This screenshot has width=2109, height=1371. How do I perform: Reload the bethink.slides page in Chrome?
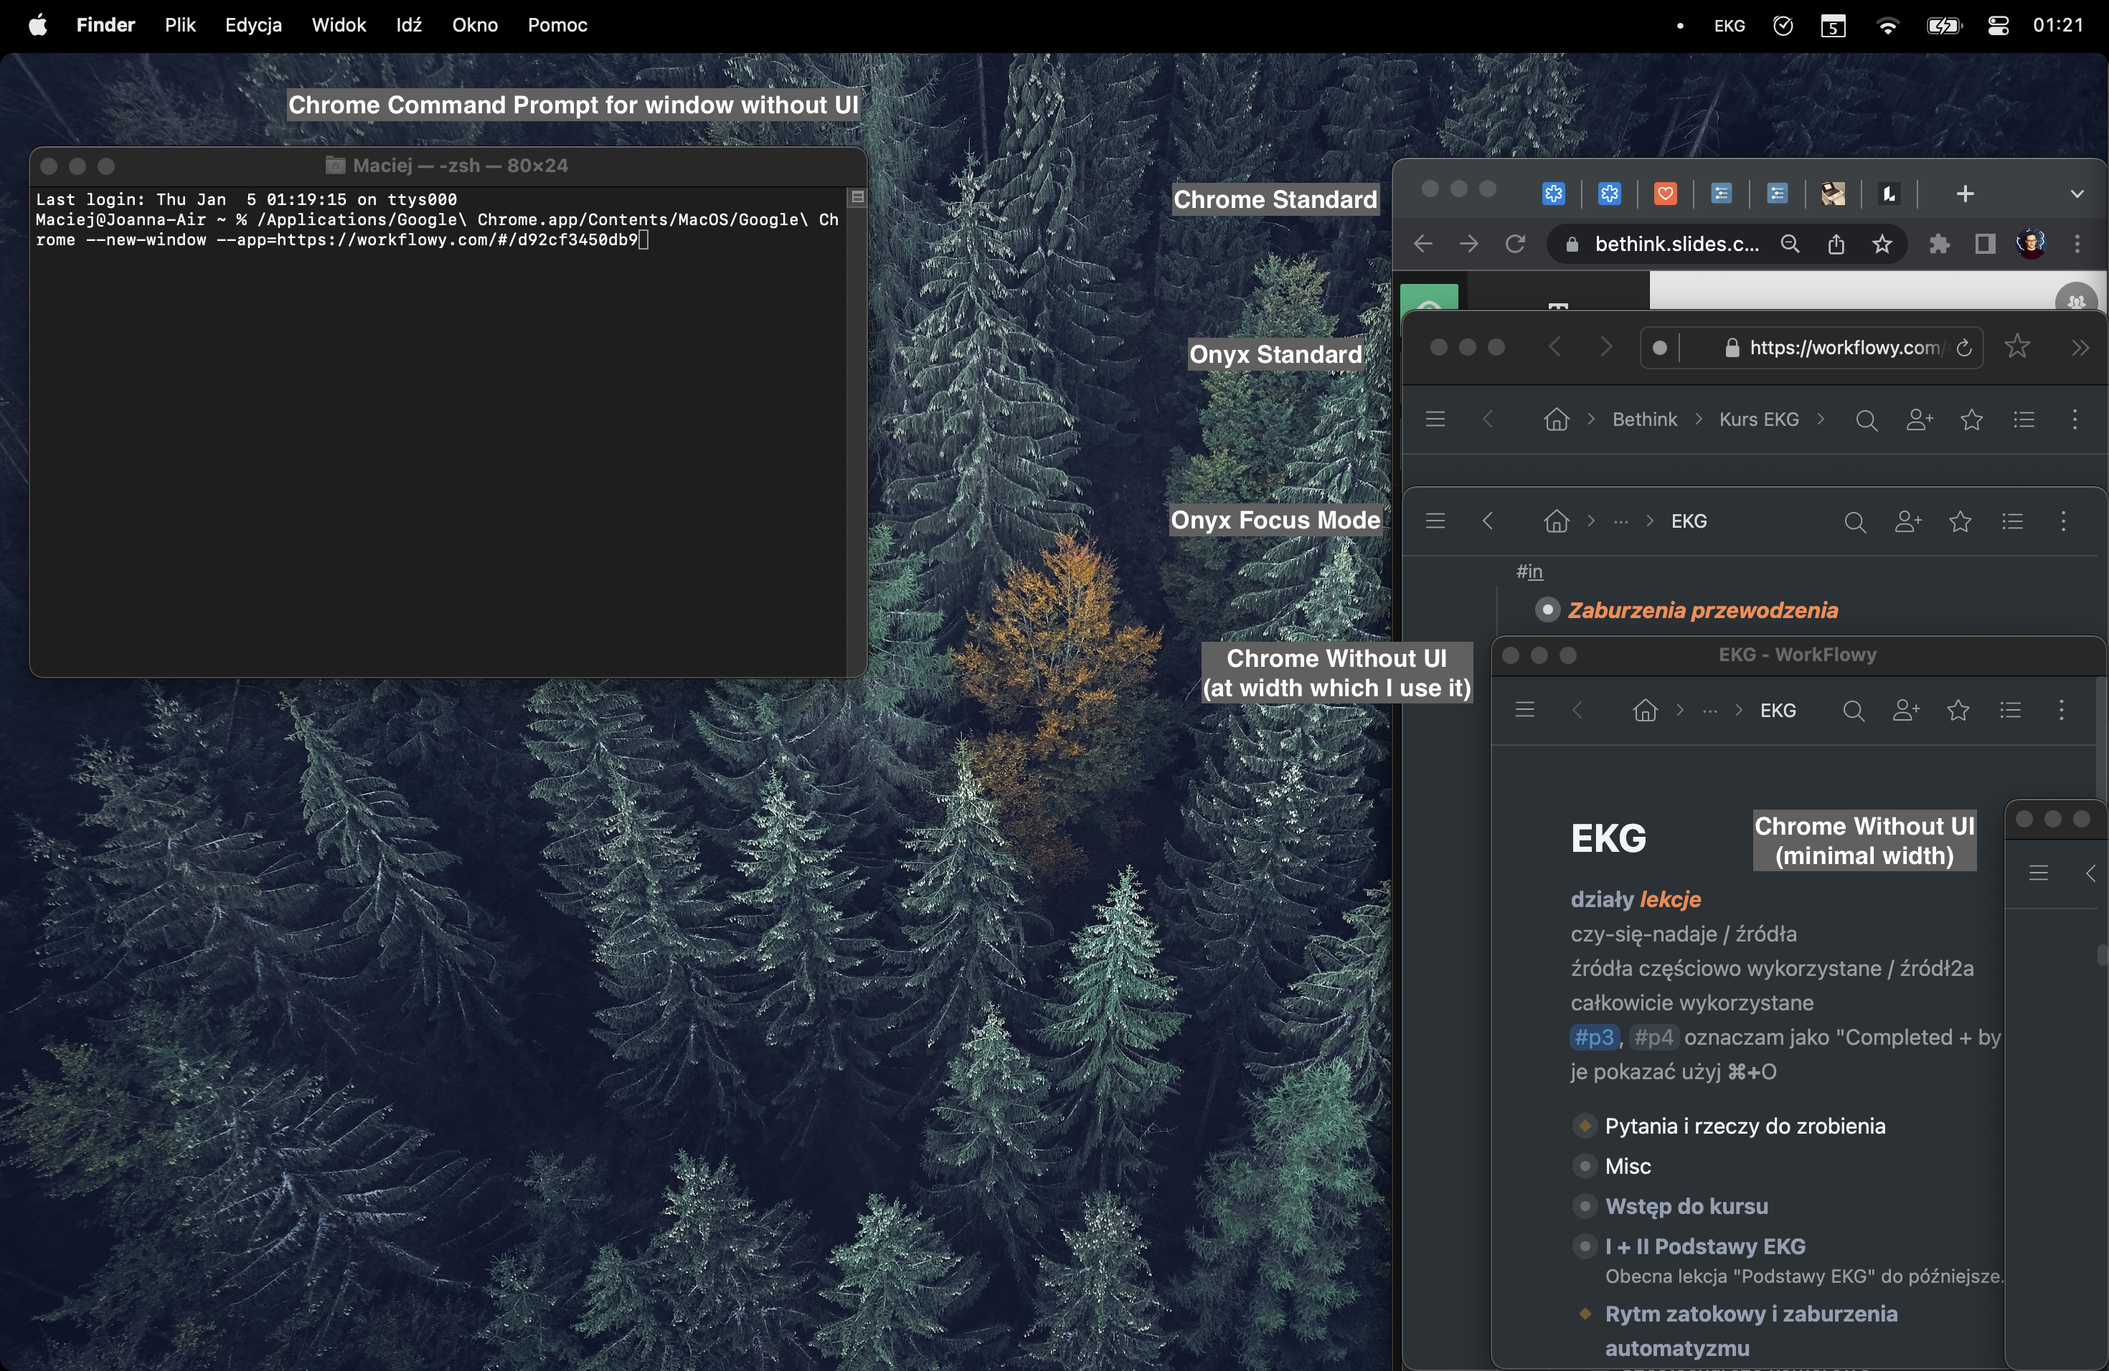coord(1515,245)
